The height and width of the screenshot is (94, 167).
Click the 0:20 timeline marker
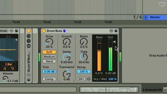109,22
